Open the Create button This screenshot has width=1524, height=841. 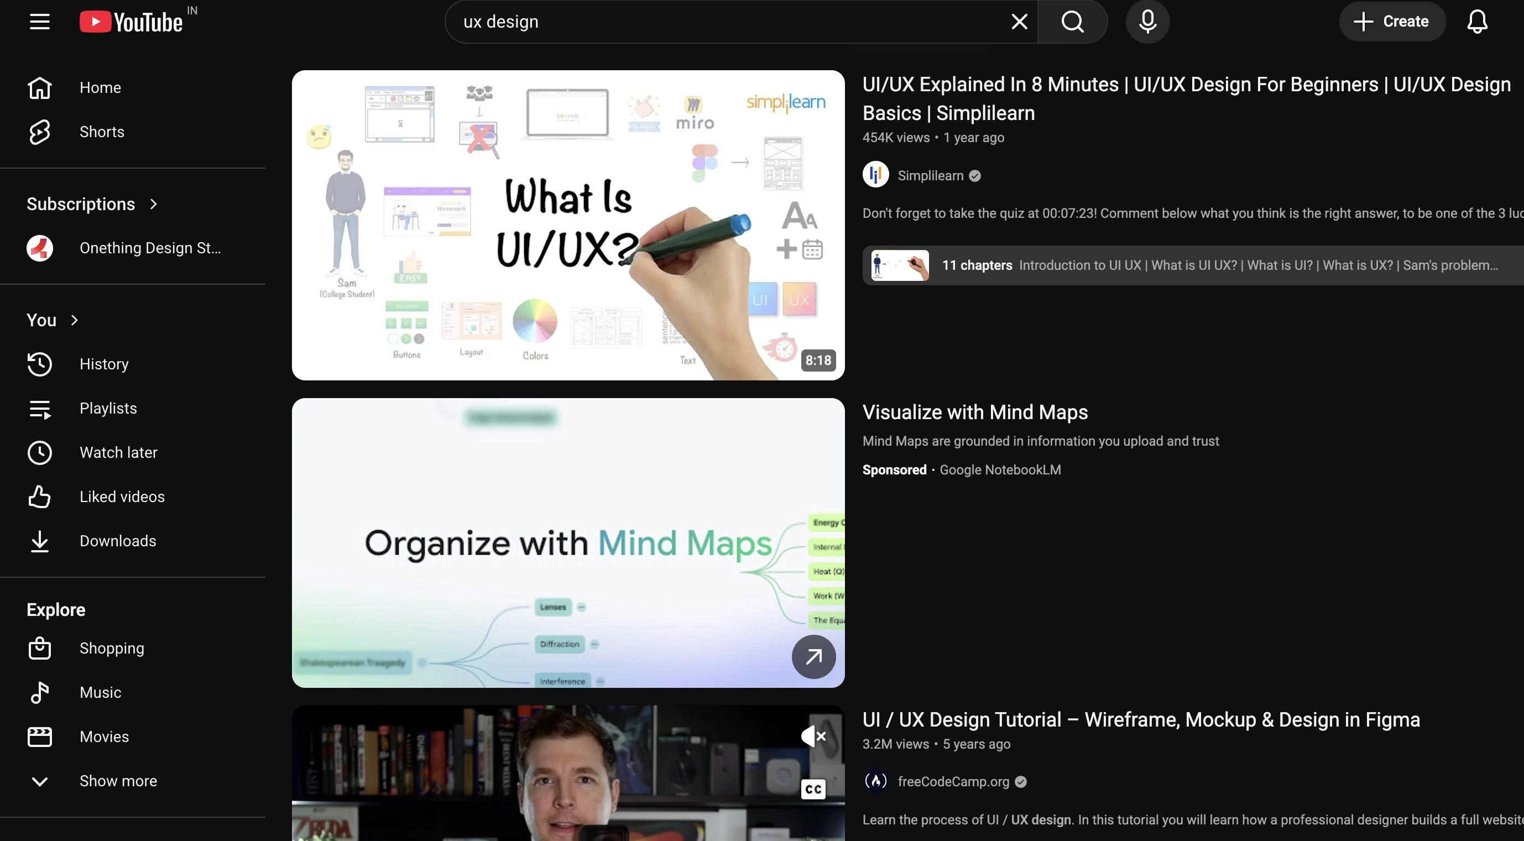tap(1392, 22)
